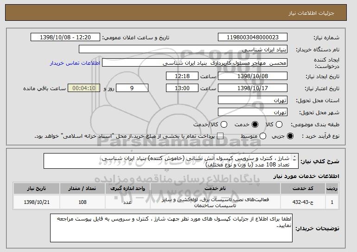Click the اطلاعات خدمات مورد نیاز heading

[306, 176]
